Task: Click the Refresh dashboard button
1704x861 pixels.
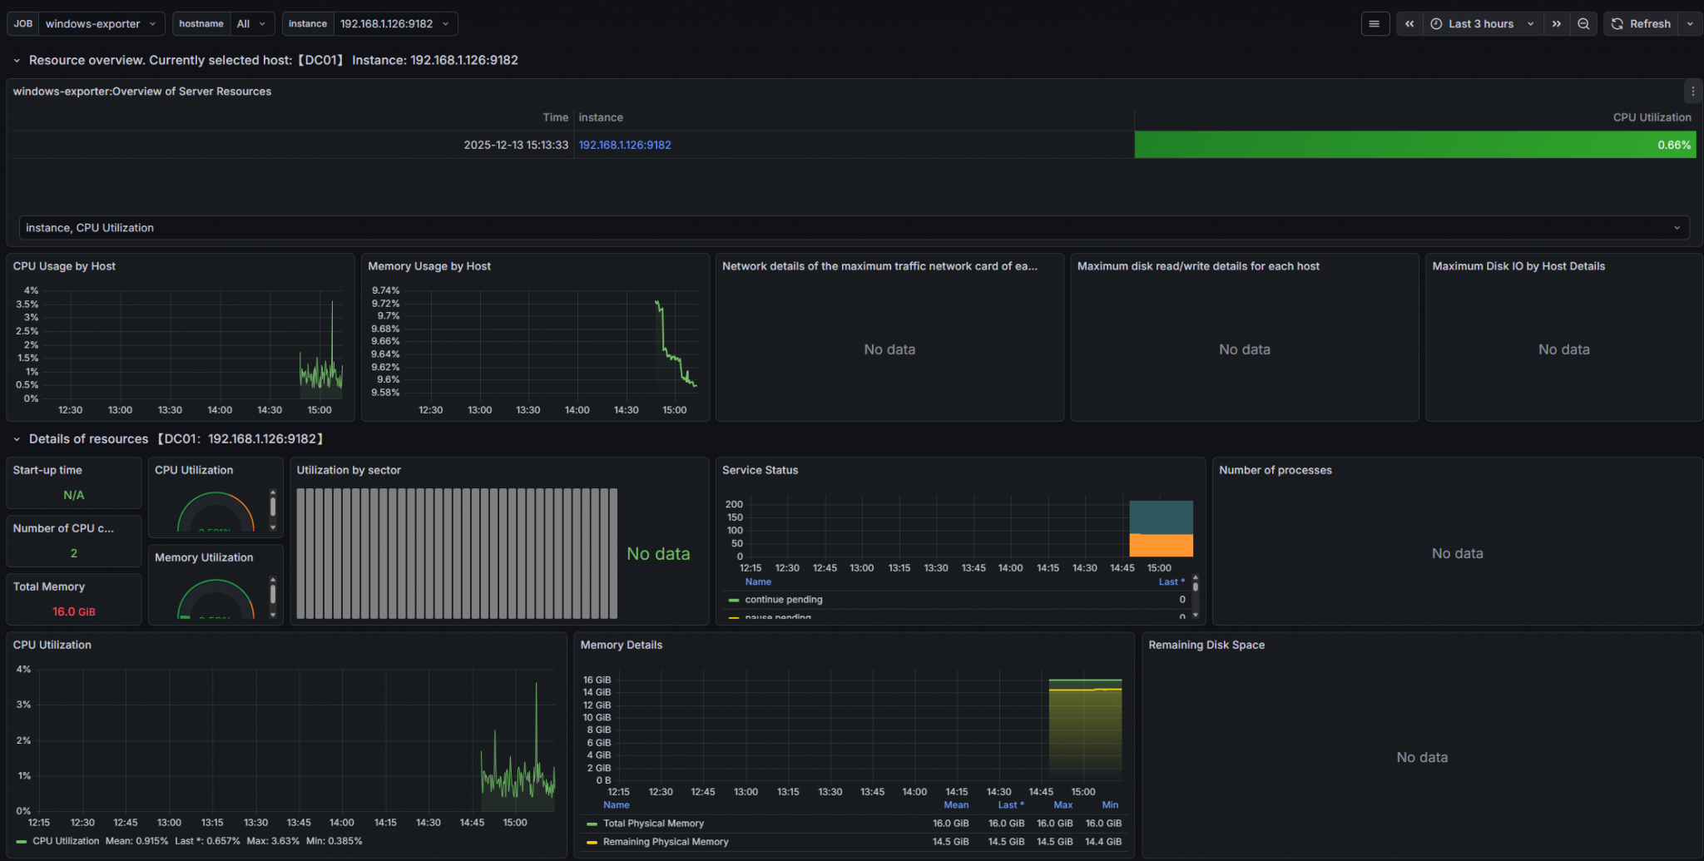Action: point(1641,24)
